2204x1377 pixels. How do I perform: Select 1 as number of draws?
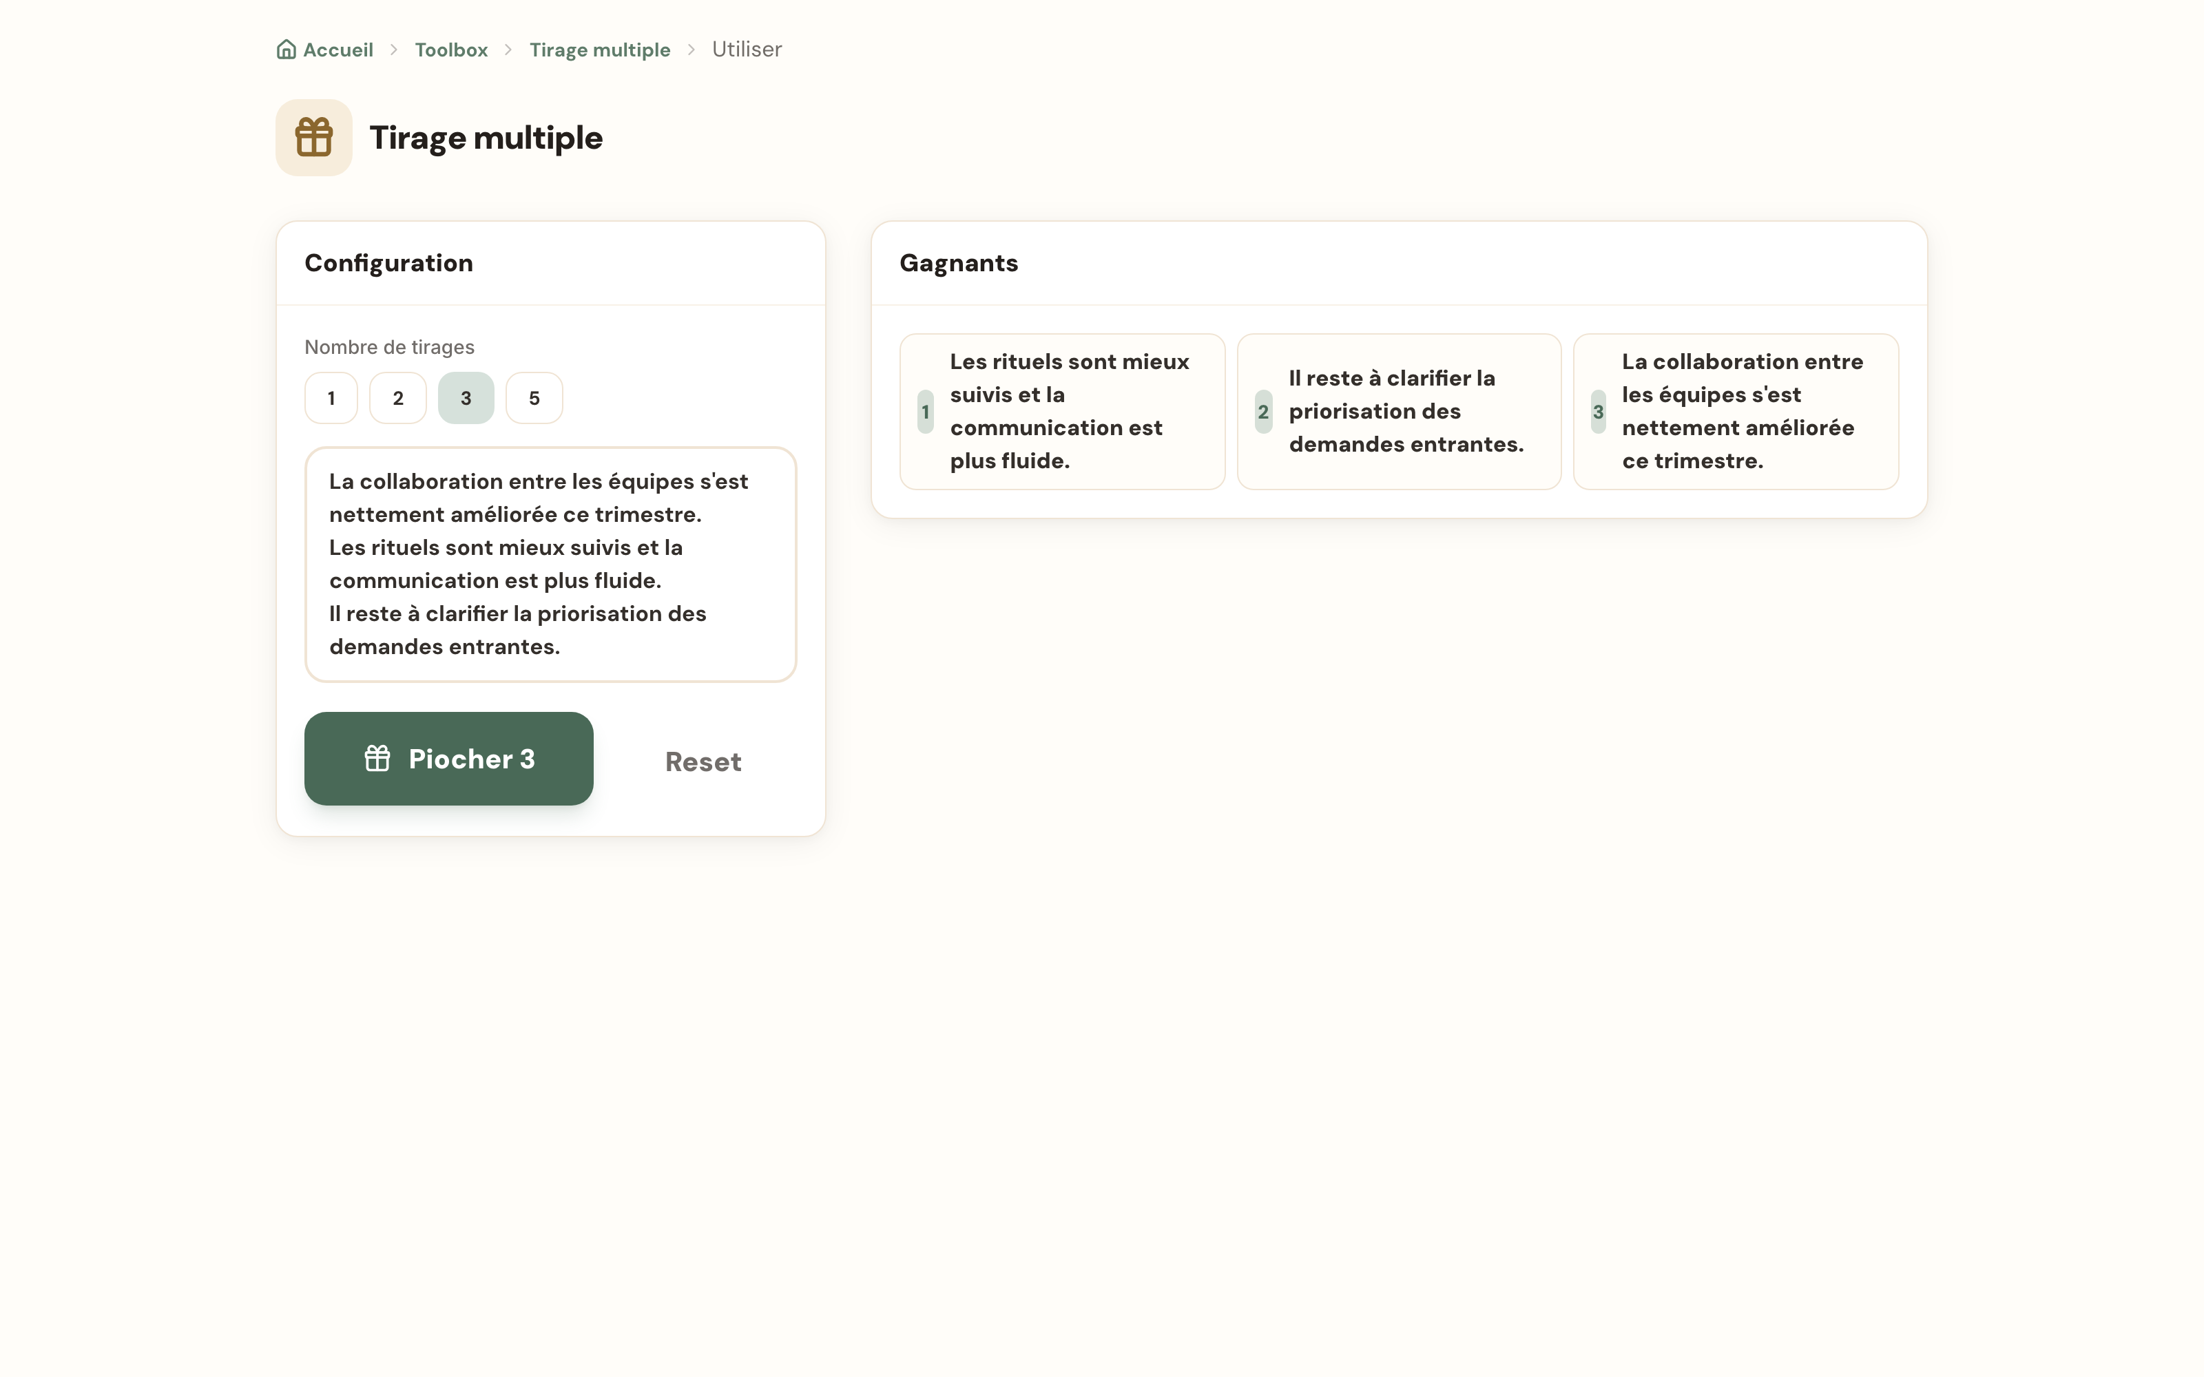pyautogui.click(x=331, y=398)
